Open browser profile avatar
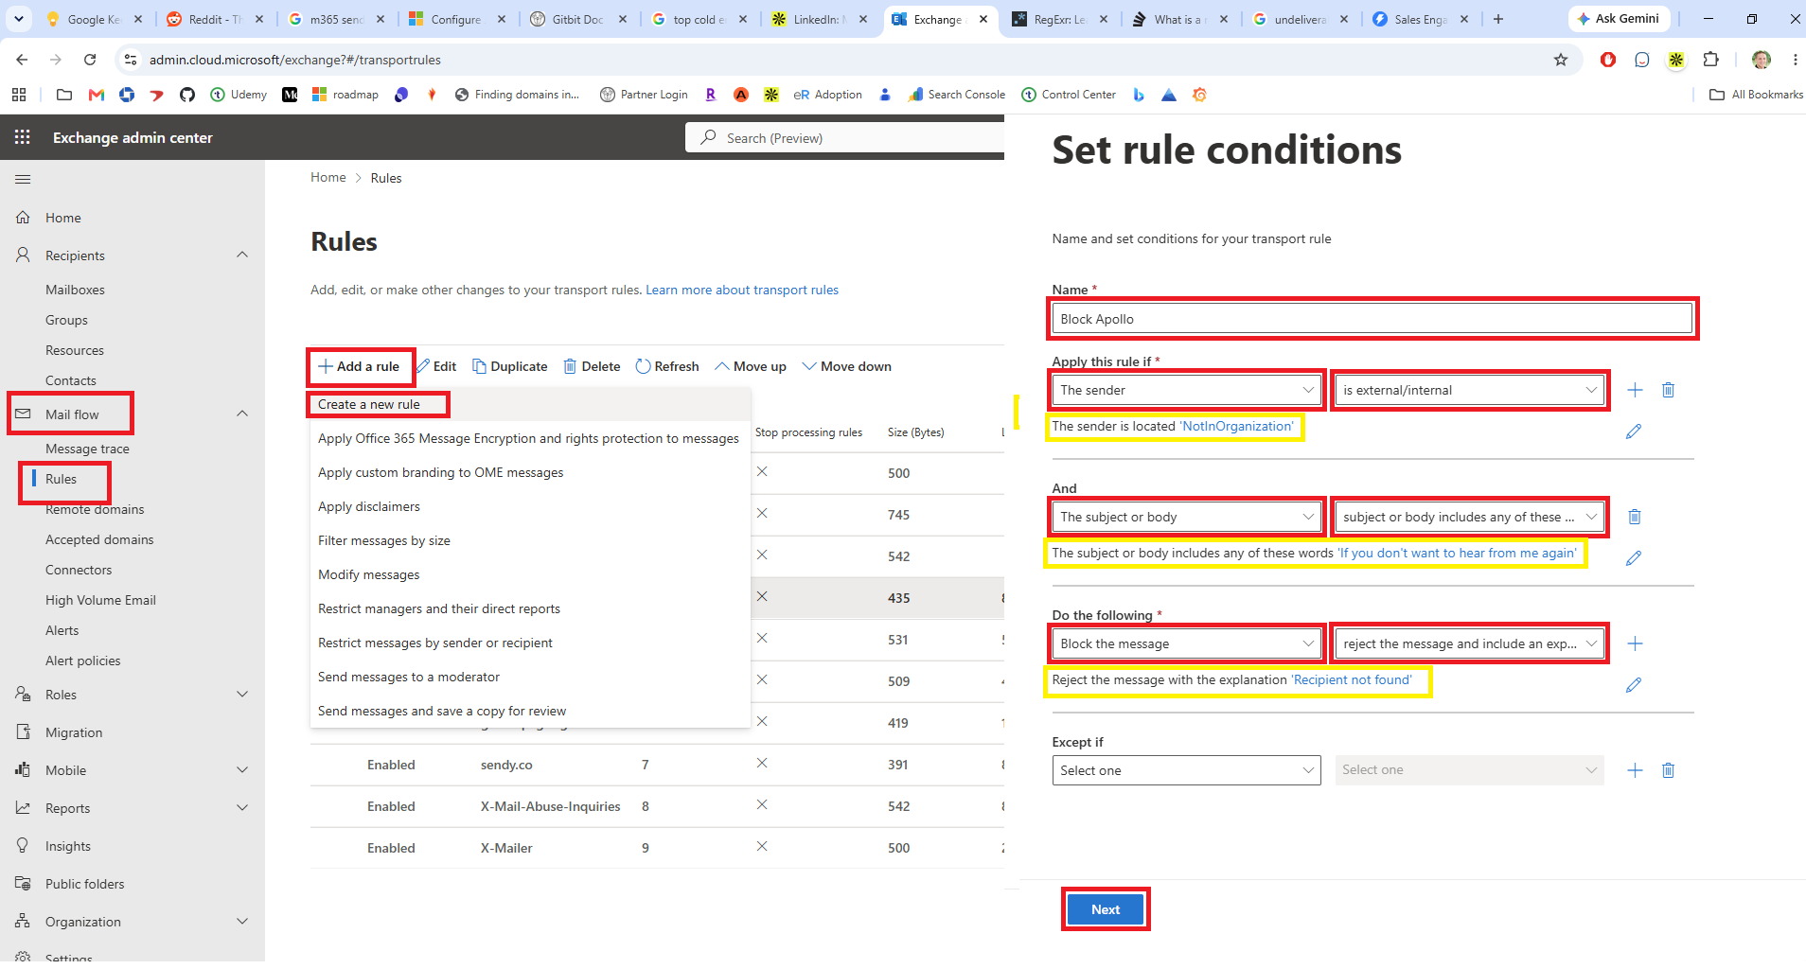Screen dimensions: 1806x969 1762,60
